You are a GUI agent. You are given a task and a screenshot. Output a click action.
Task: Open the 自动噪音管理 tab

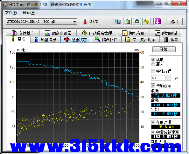point(97,33)
